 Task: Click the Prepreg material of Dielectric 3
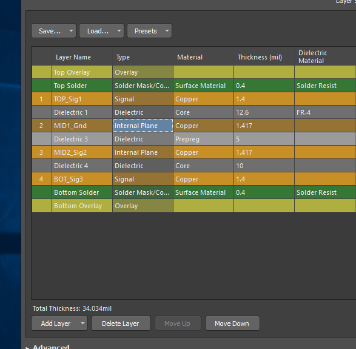[203, 139]
